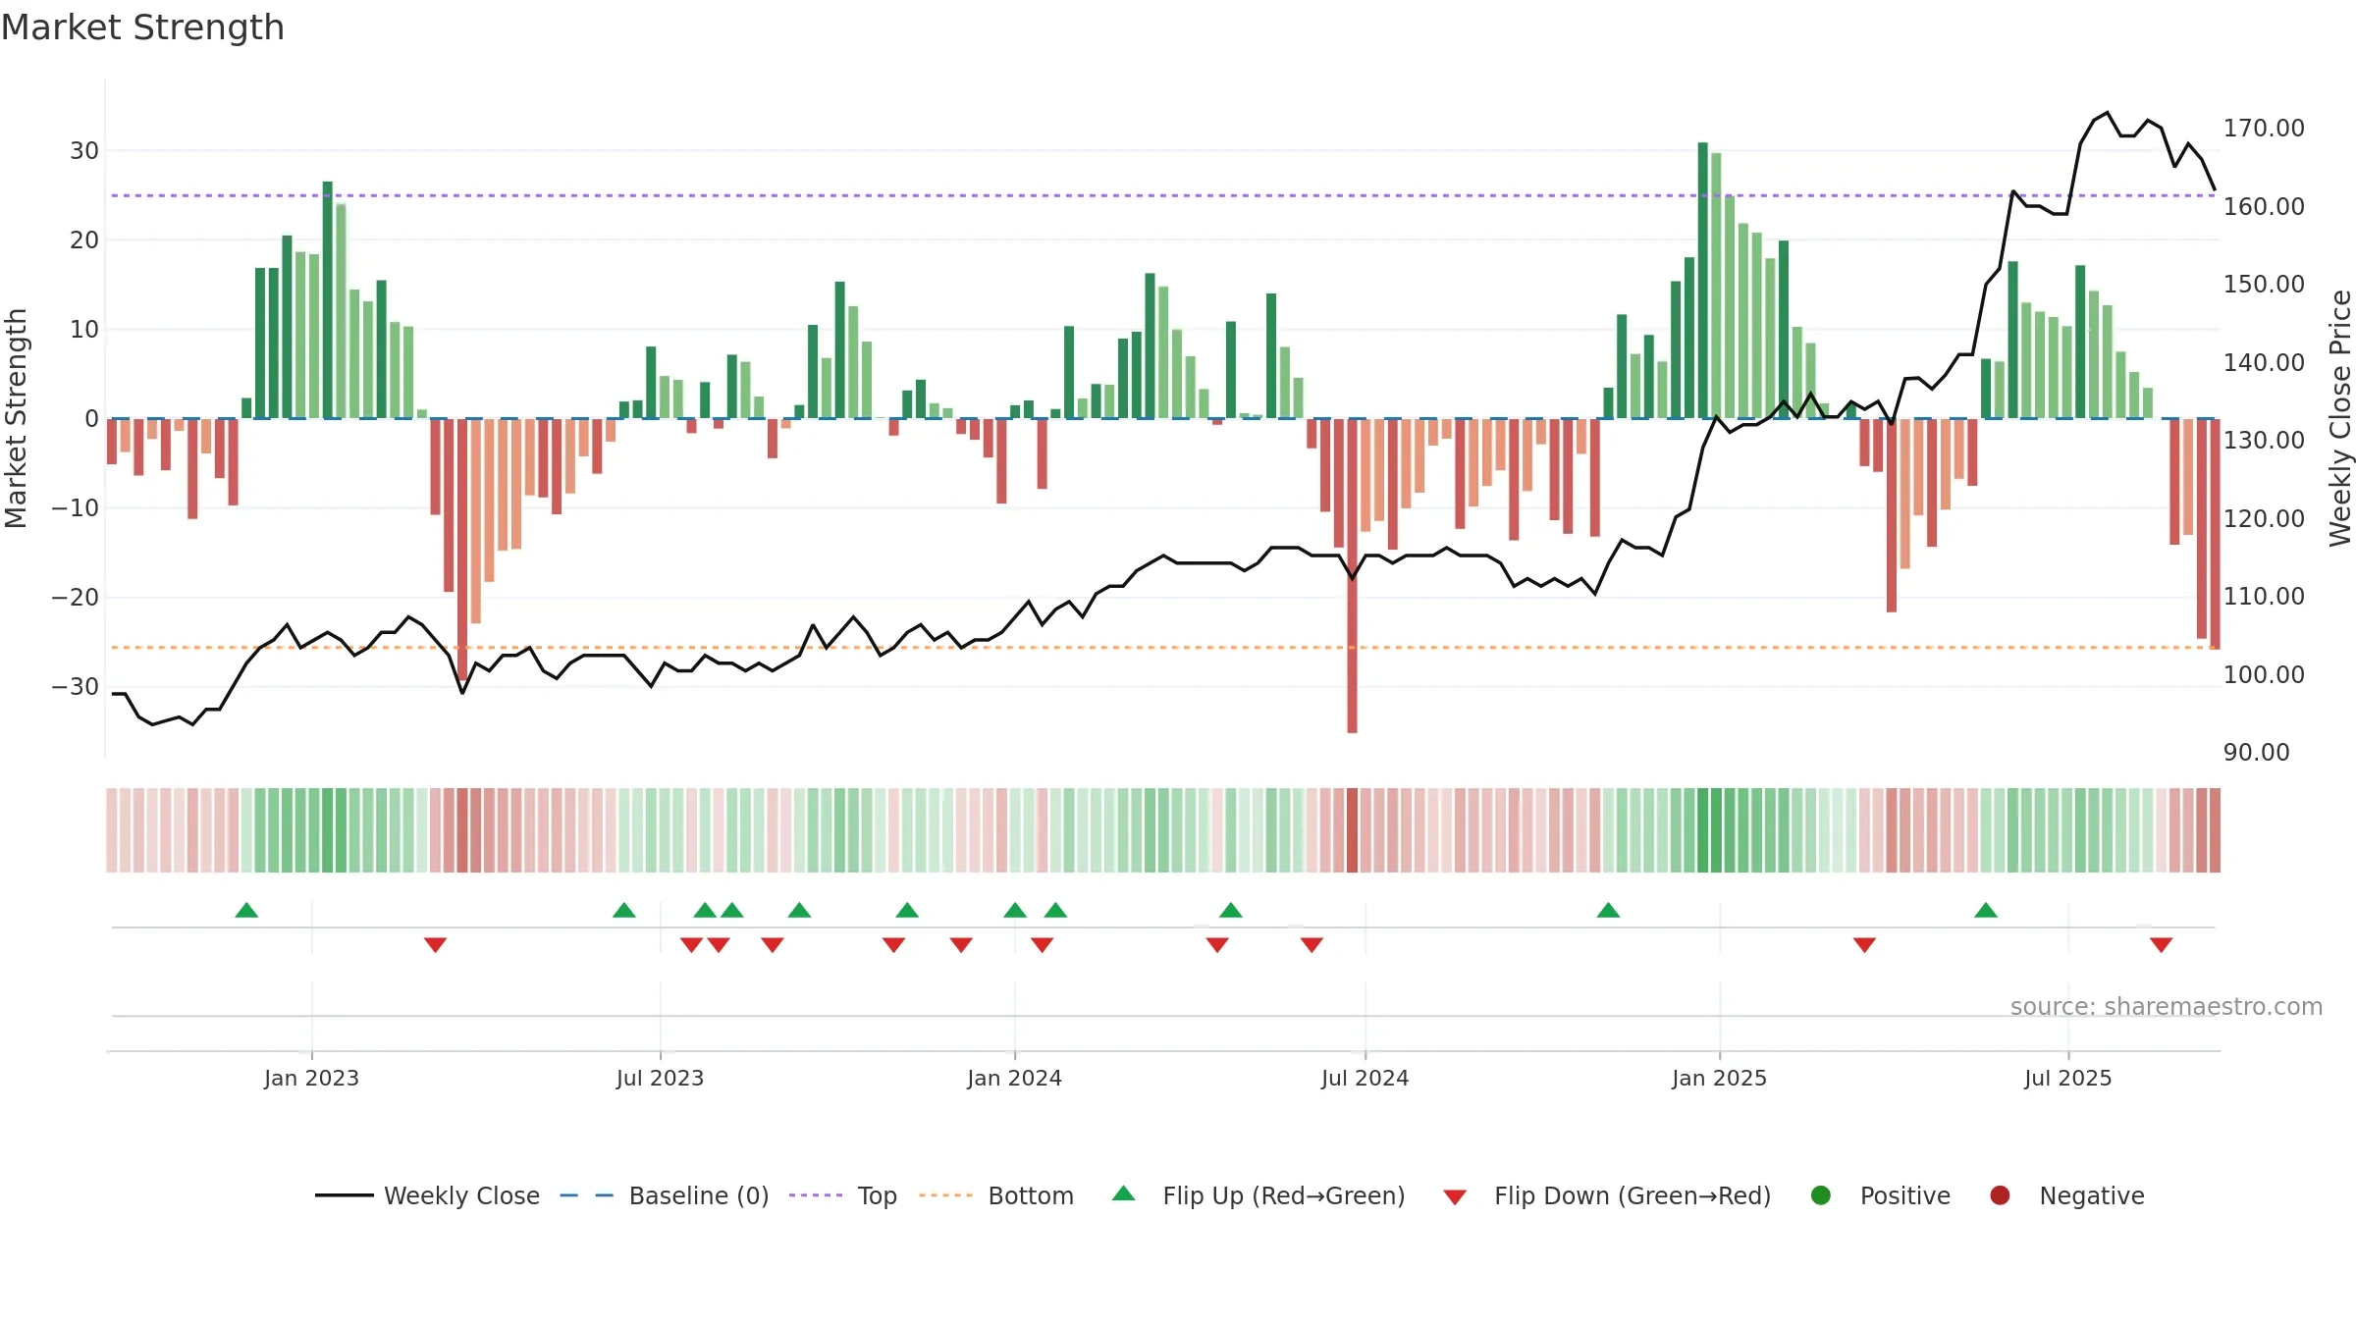The image size is (2356, 1325).
Task: Click the Jul 2025 axis label
Action: 2067,1078
